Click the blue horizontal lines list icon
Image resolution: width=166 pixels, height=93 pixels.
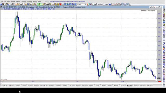click(x=28, y=4)
